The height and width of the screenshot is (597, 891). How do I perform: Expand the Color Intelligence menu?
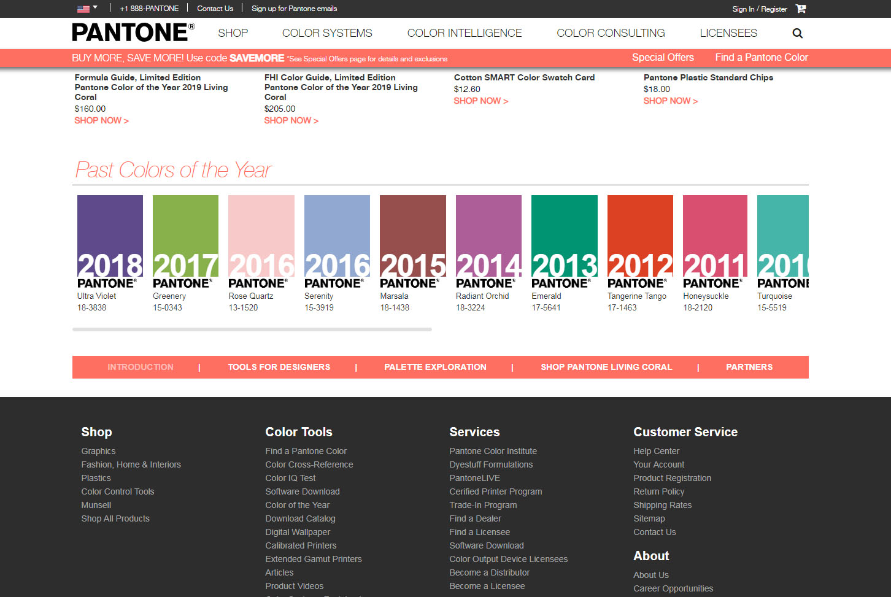(x=465, y=33)
